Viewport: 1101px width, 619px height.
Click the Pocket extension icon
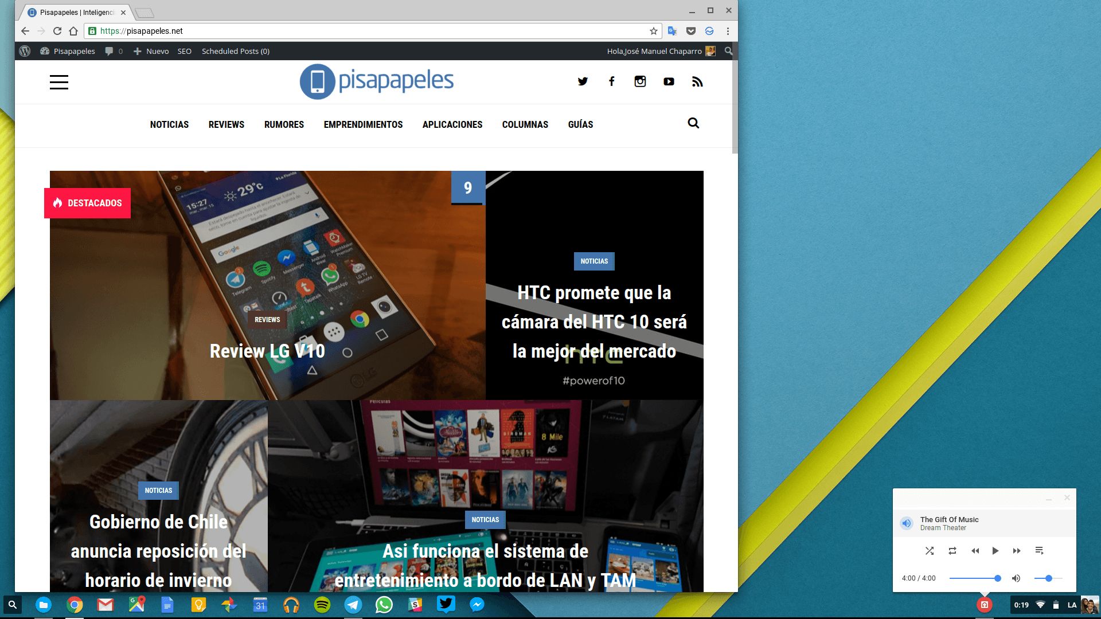click(691, 31)
